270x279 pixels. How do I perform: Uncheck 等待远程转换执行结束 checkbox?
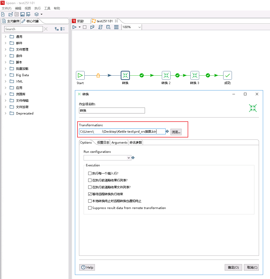(x=90, y=194)
